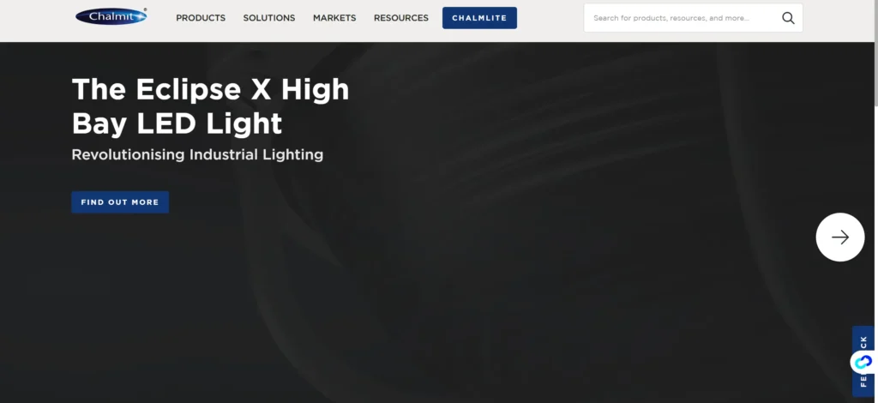
Task: Click the arrow glyph inside the white circle
Action: coord(840,238)
